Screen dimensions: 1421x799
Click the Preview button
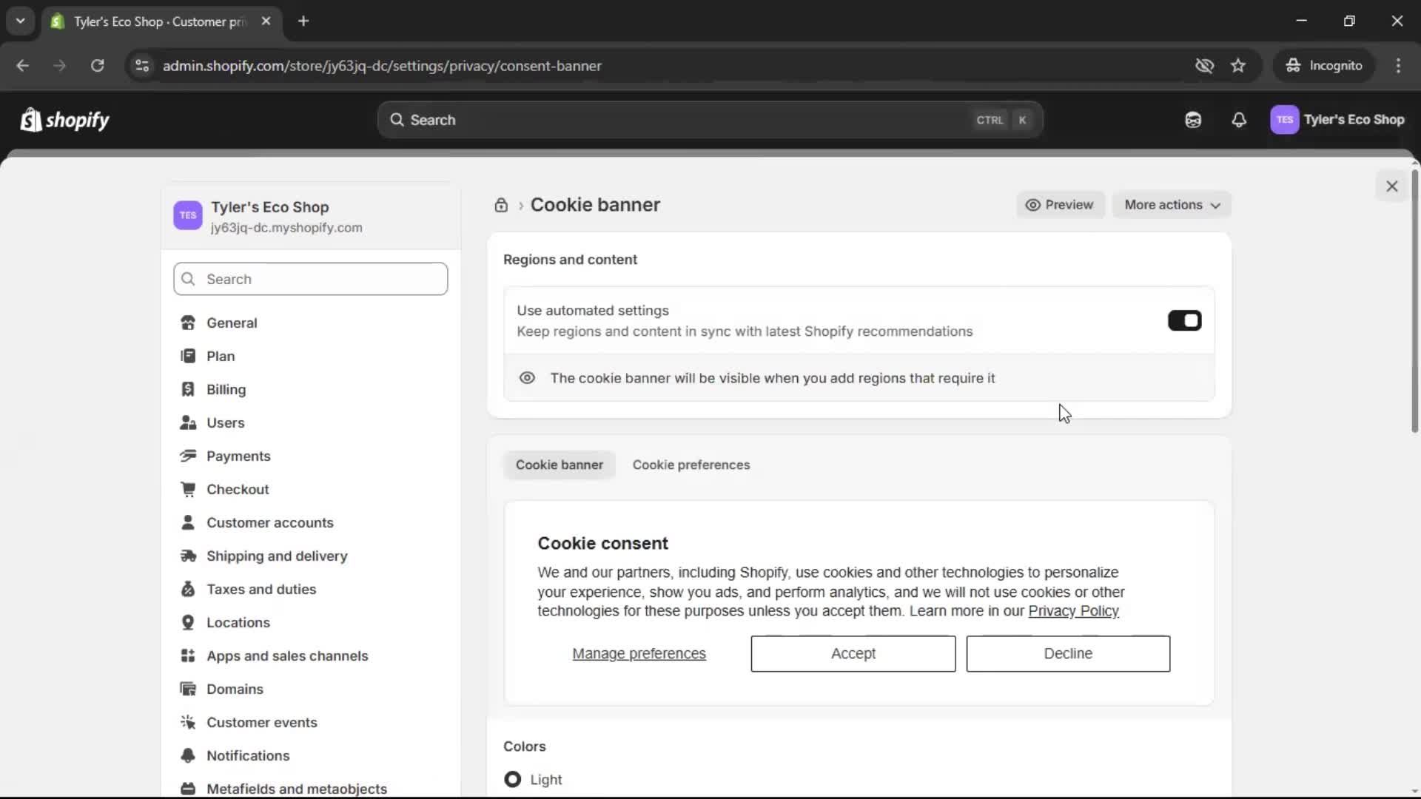point(1060,205)
